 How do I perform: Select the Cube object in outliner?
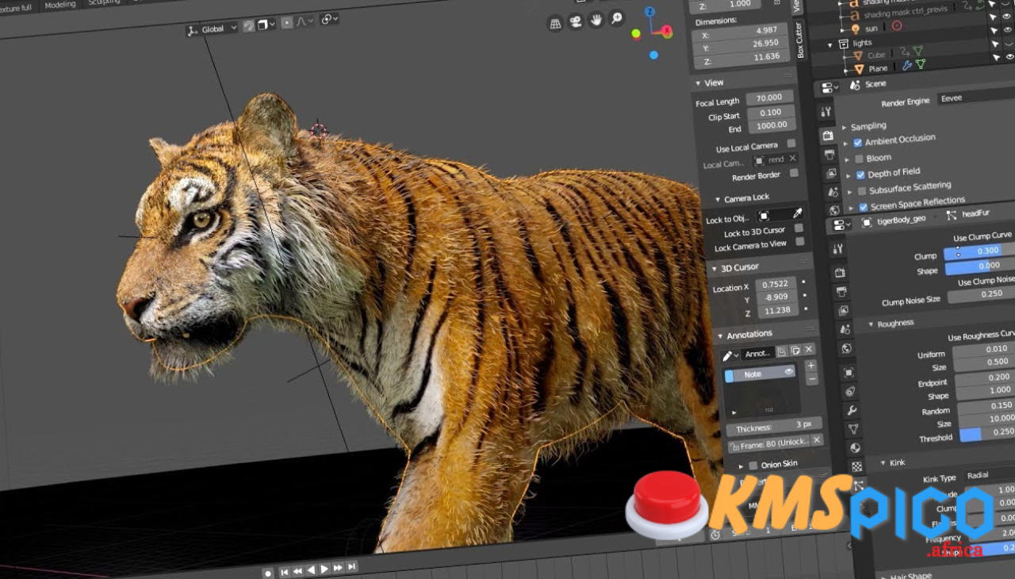tap(875, 56)
